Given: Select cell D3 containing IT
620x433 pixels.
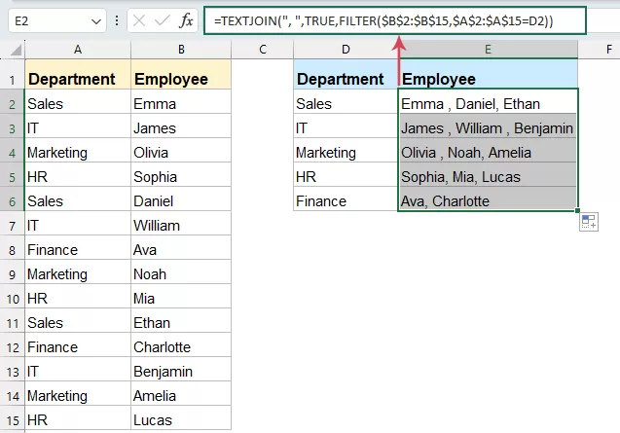Looking at the screenshot, I should pyautogui.click(x=346, y=126).
